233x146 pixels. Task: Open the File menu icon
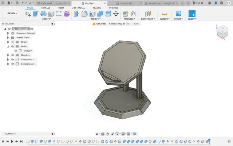click(9, 3)
